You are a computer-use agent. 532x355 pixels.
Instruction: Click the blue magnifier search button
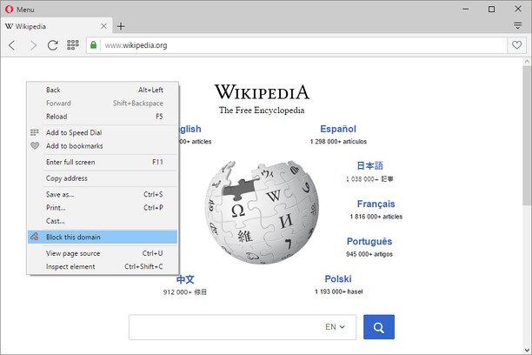click(378, 327)
